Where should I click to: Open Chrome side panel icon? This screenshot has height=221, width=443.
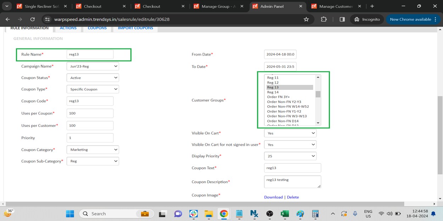[x=342, y=19]
